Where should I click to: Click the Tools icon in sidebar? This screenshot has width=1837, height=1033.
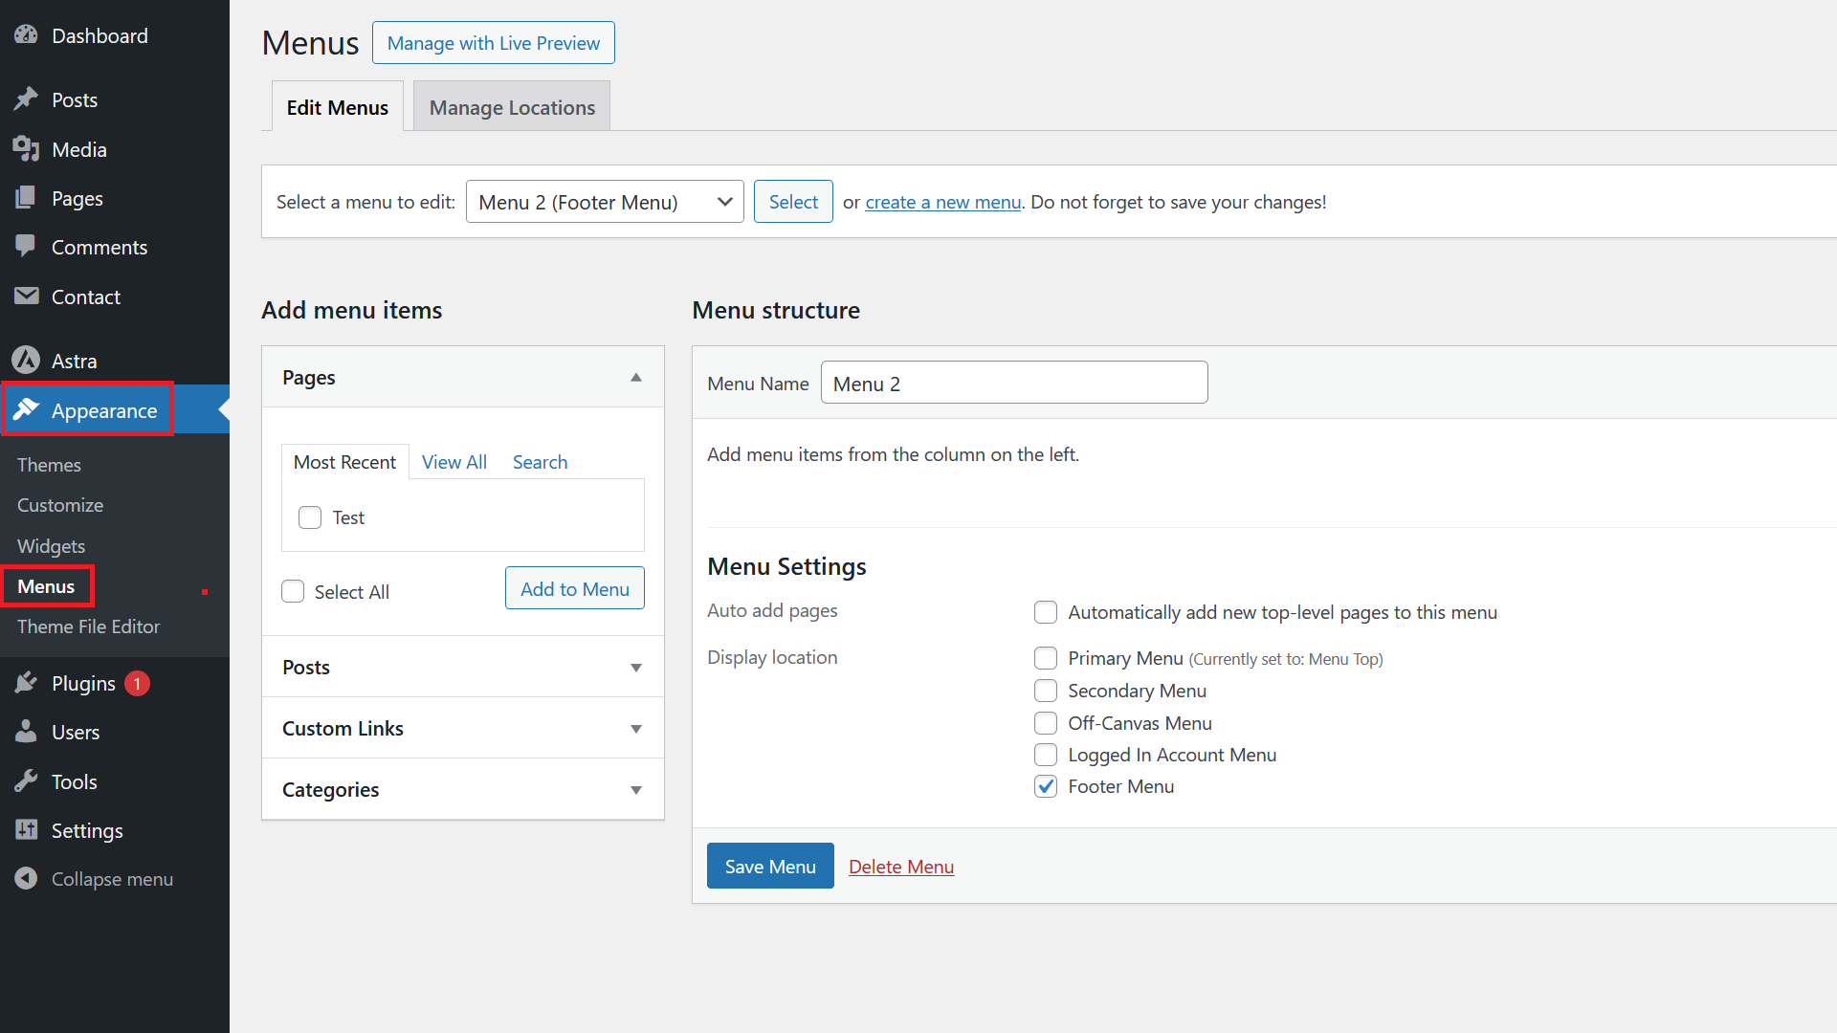[x=25, y=780]
